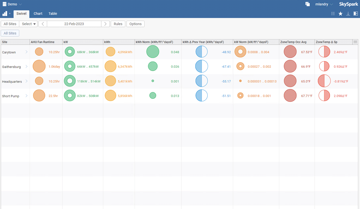The height and width of the screenshot is (209, 360).
Task: Click the All Sites toolbar button
Action: point(10,24)
